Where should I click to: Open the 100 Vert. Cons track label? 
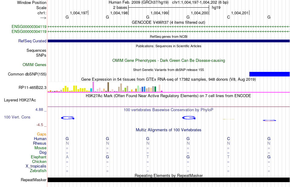click(17, 117)
